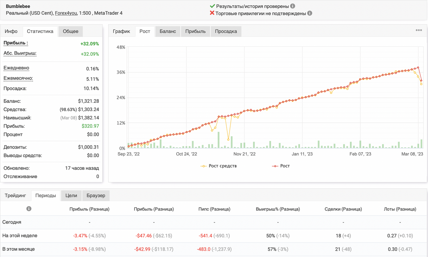Click red cross unverified privileges icon
Viewport: 428px width, 257px height.
[212, 13]
